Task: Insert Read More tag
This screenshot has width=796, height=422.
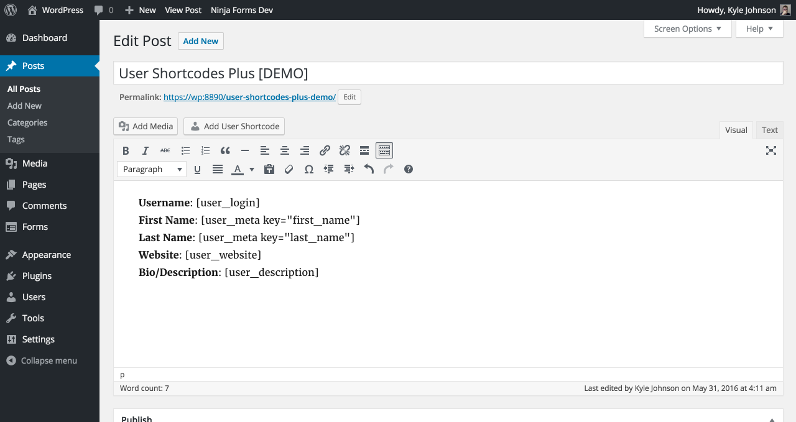Action: point(364,150)
